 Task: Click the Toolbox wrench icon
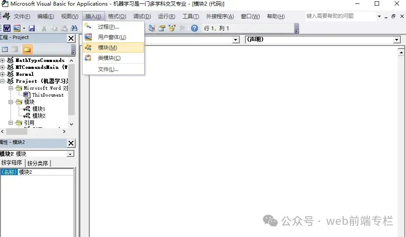pos(182,28)
